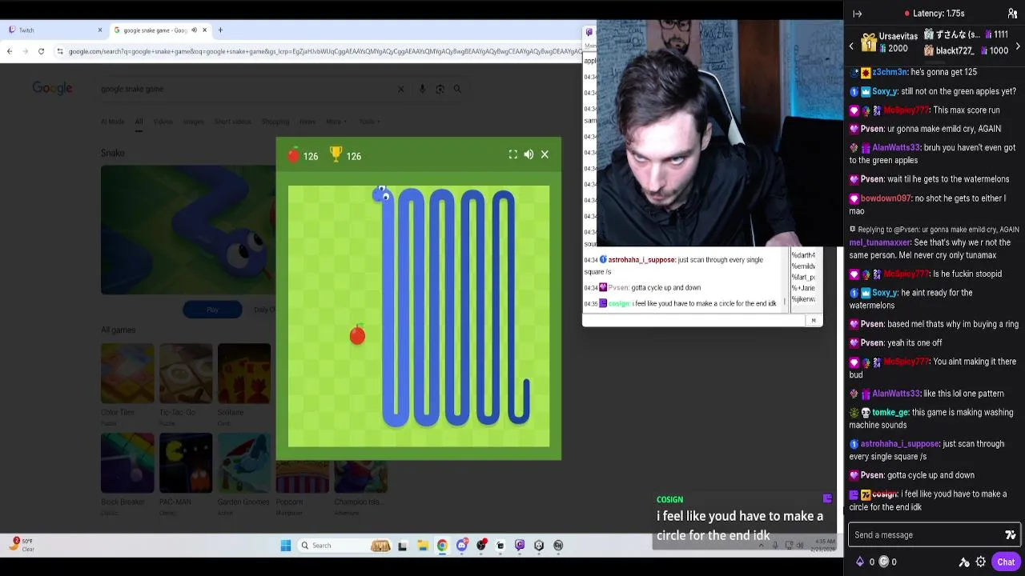
Task: Open the emote picker in chat input
Action: (1010, 535)
